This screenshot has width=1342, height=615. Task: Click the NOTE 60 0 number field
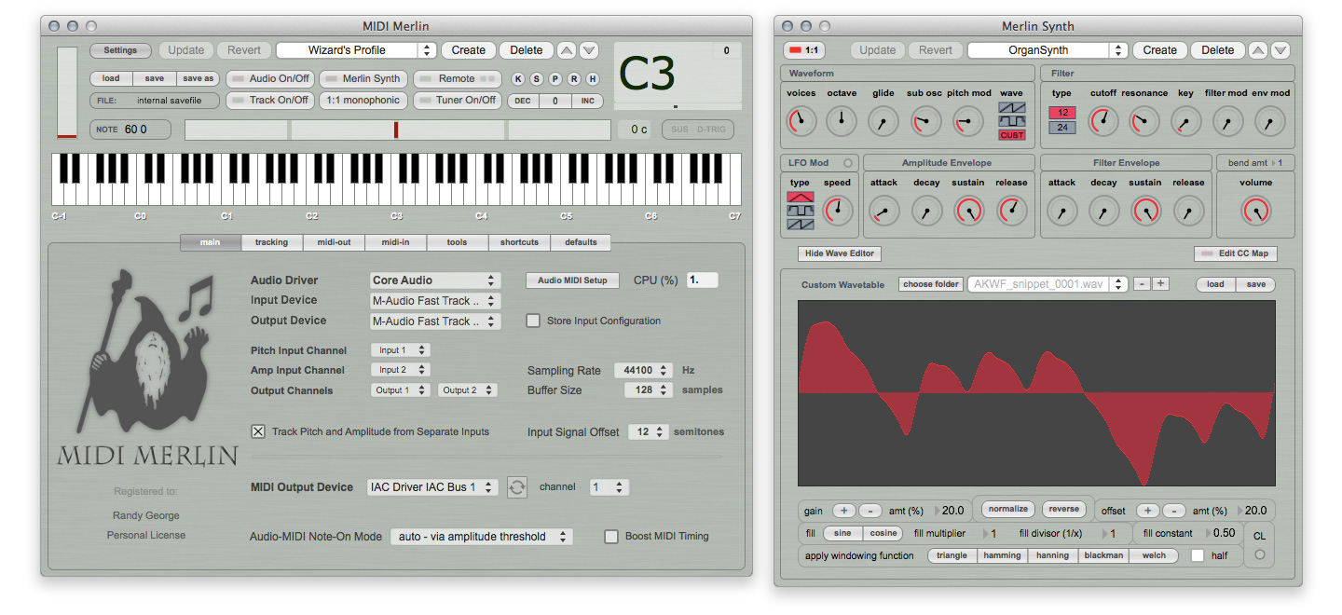tap(131, 130)
